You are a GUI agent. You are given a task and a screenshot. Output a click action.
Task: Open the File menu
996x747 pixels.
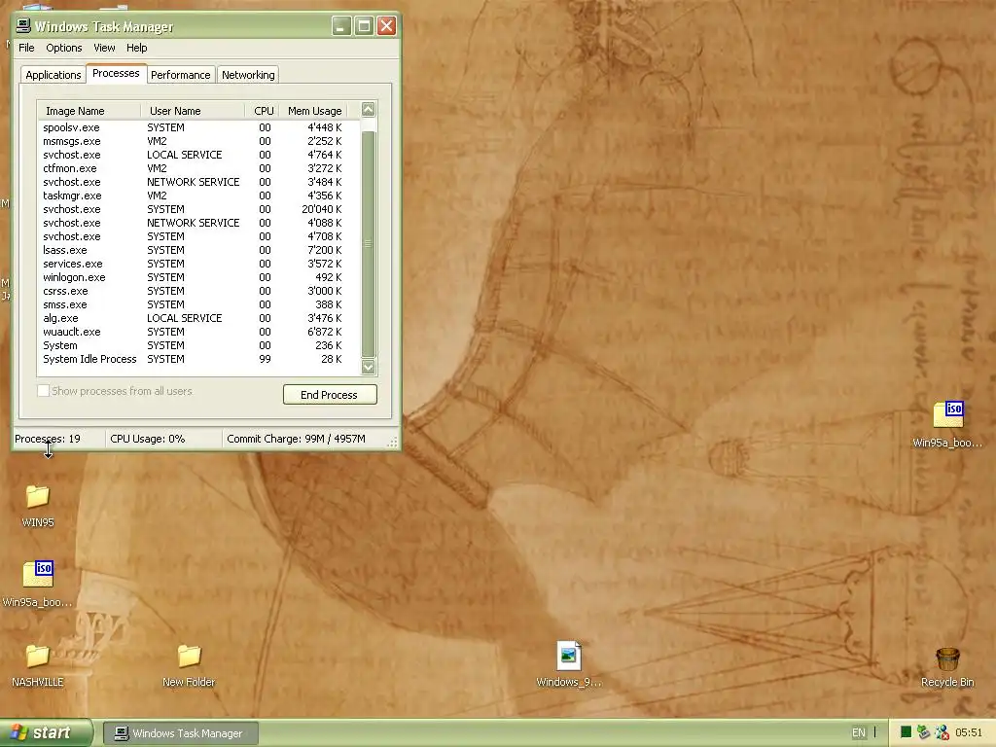[26, 48]
